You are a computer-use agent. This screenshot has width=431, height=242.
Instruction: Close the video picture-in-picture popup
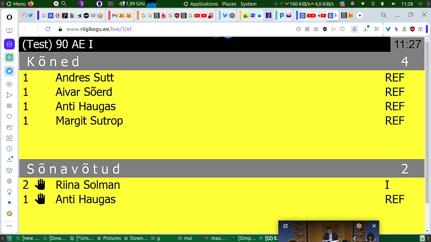tap(374, 226)
